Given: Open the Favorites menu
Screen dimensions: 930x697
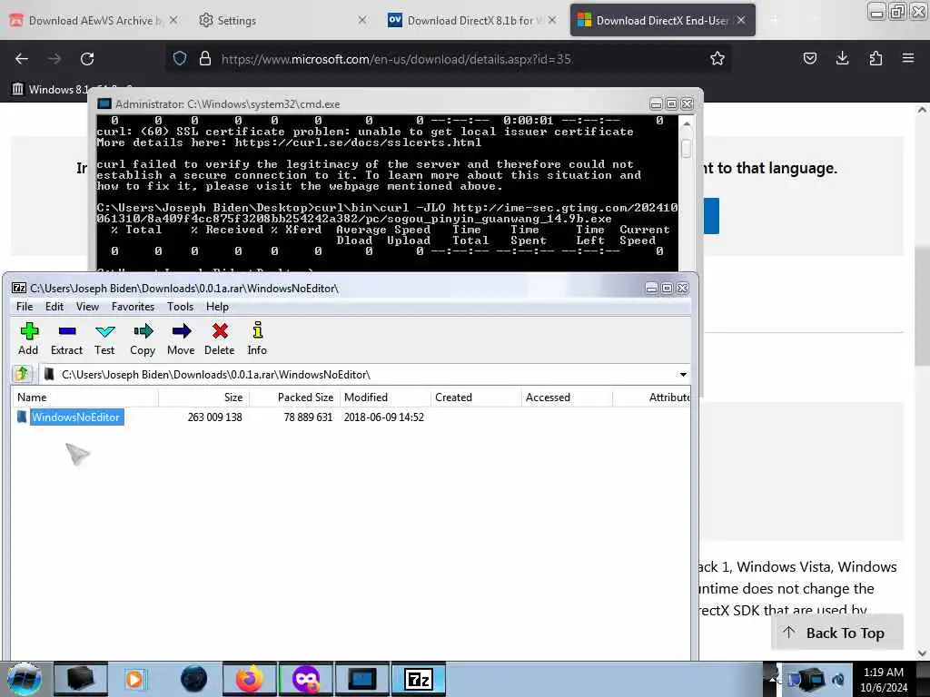Looking at the screenshot, I should [133, 307].
